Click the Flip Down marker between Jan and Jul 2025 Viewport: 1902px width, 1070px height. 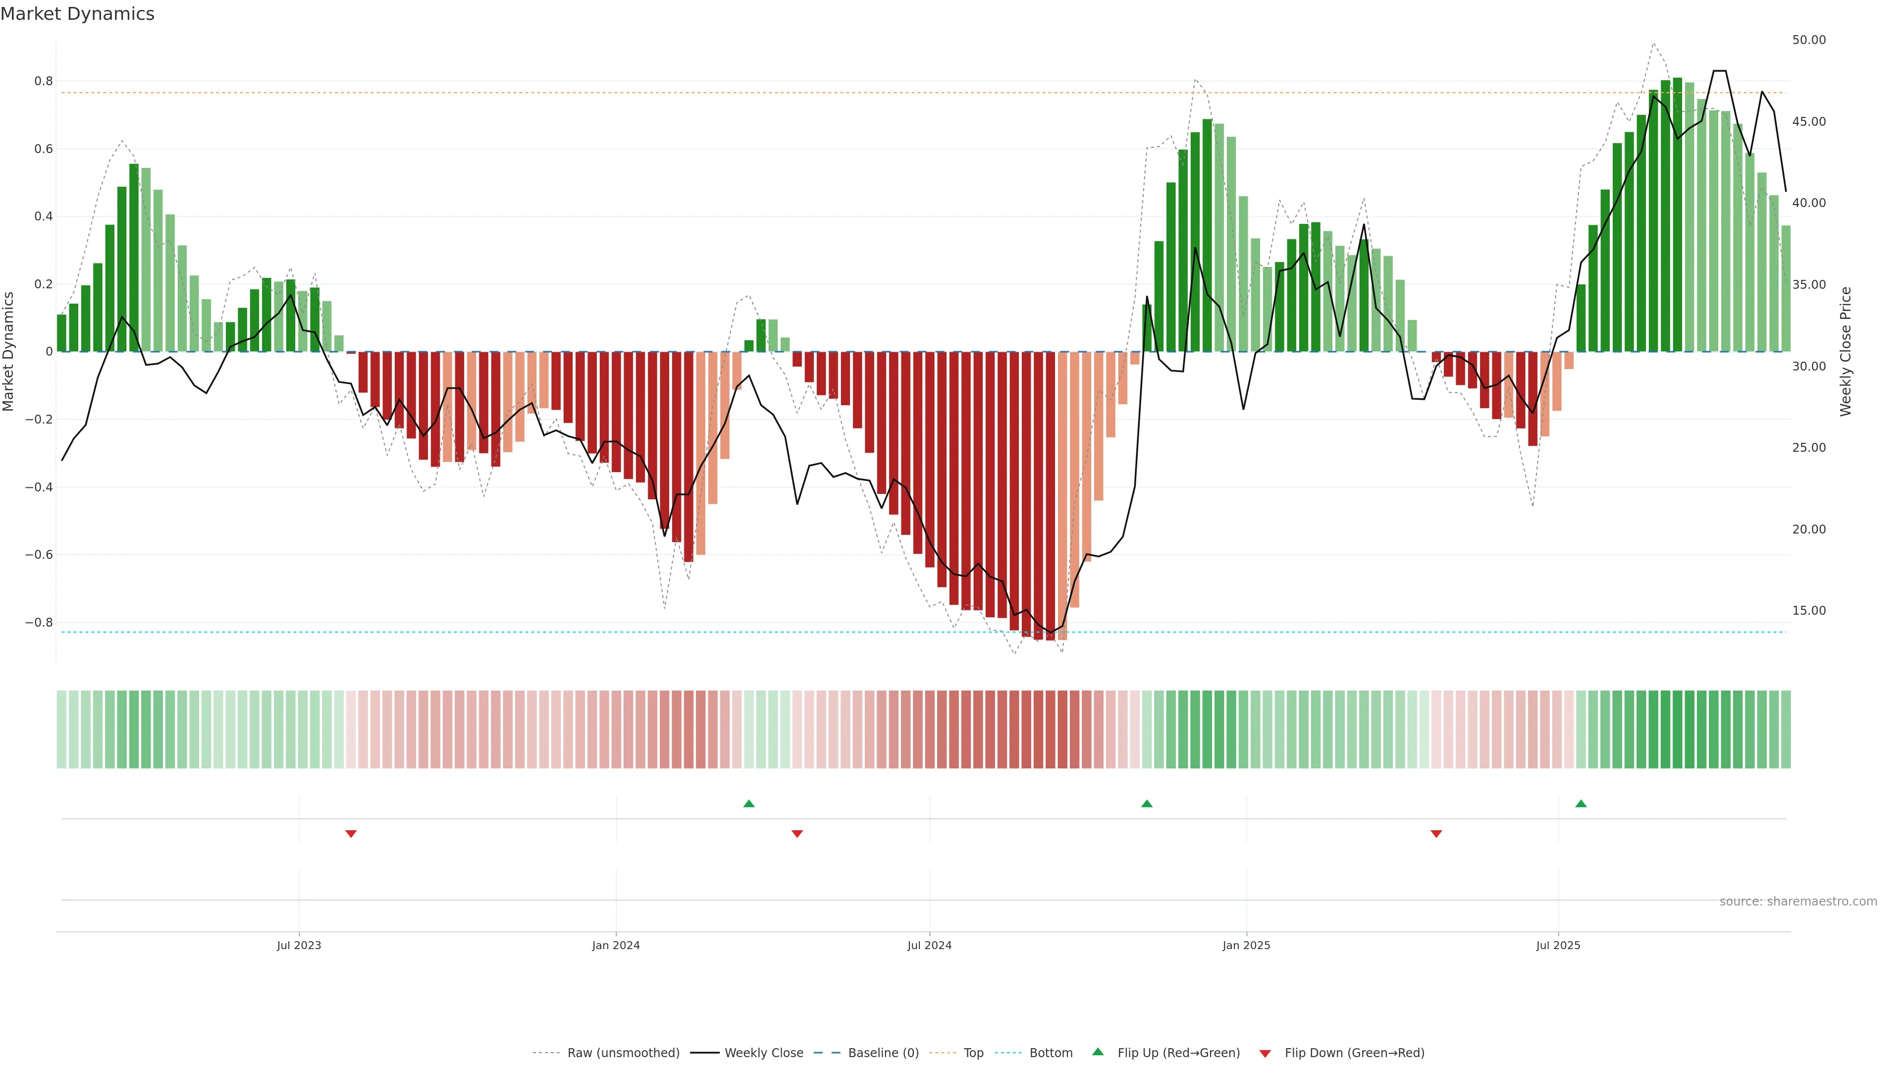click(x=1436, y=834)
